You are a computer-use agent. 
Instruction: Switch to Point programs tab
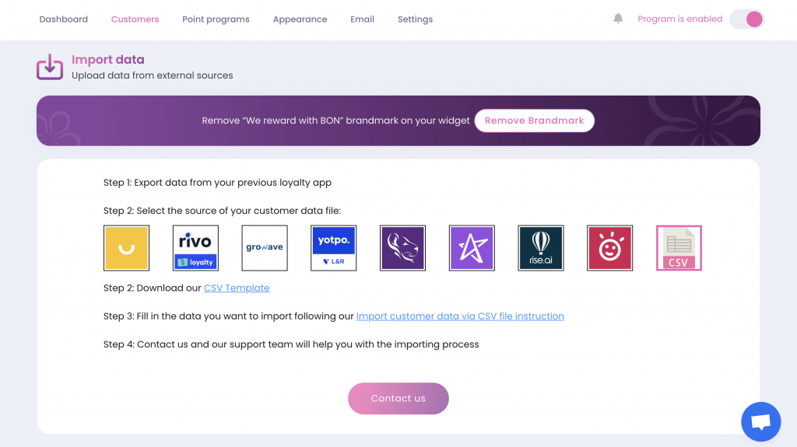click(216, 19)
